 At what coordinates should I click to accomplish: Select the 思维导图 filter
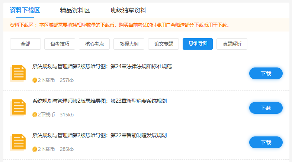pyautogui.click(x=198, y=44)
